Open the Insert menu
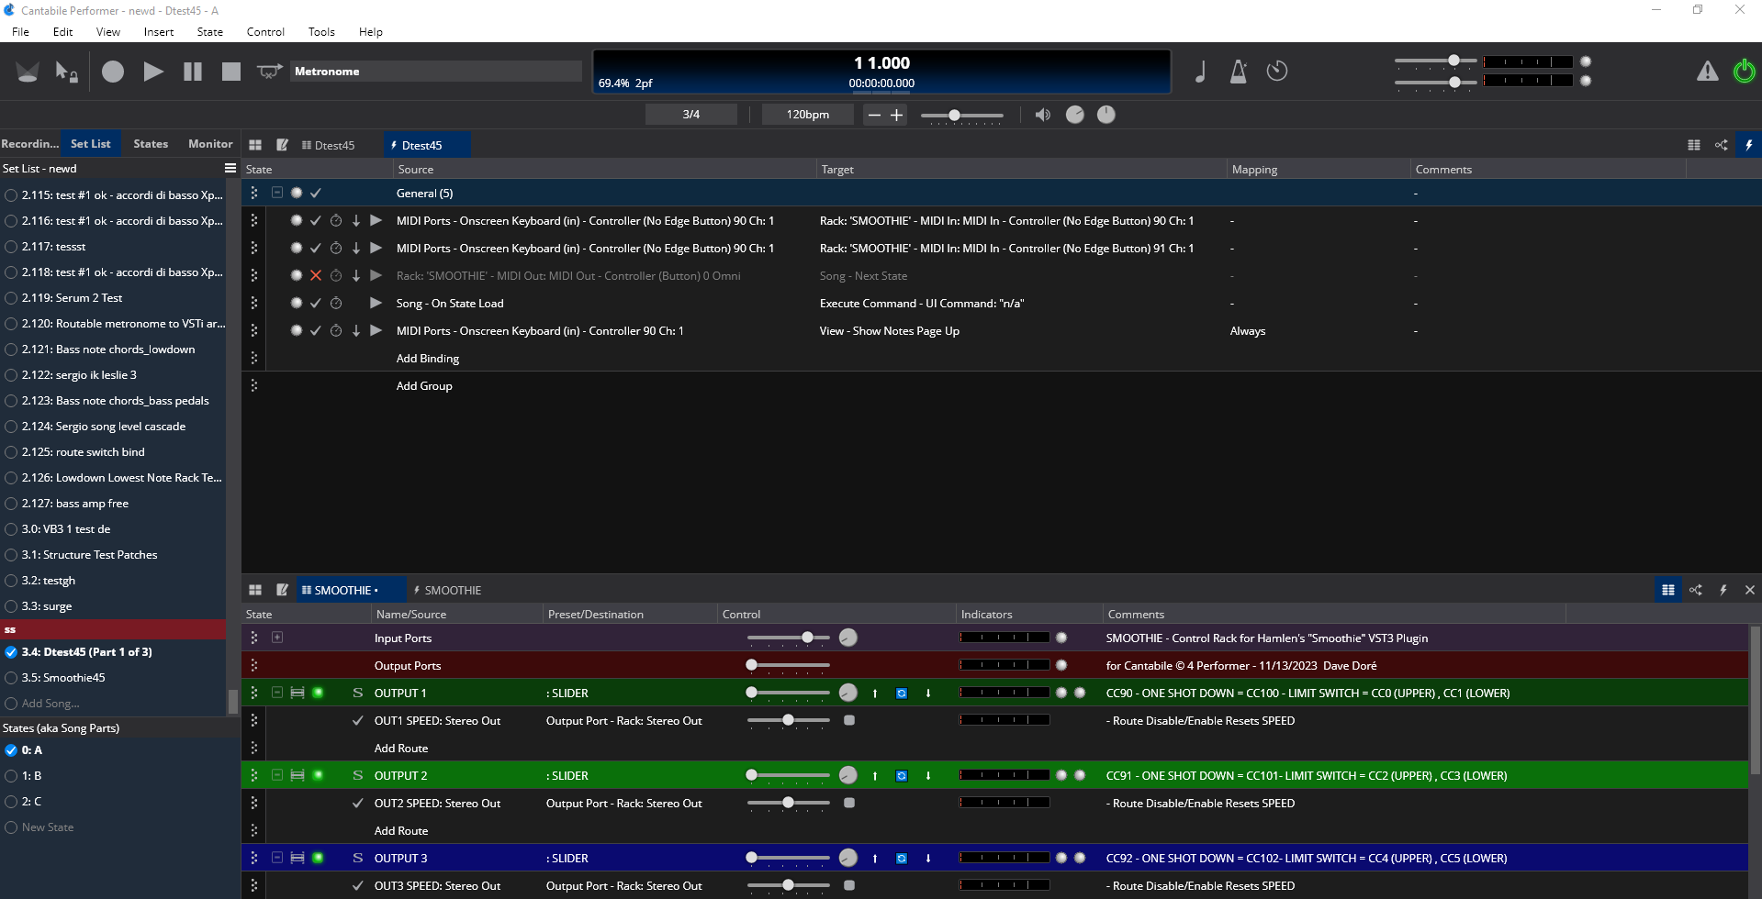This screenshot has width=1762, height=899. pos(158,32)
